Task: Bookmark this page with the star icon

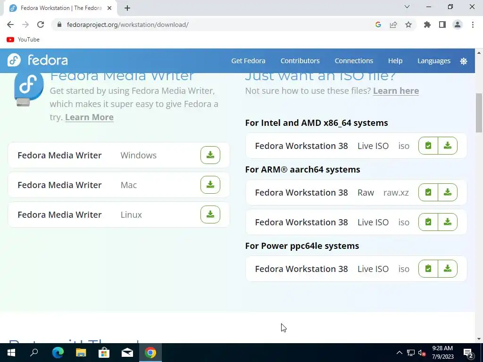Action: tap(408, 25)
